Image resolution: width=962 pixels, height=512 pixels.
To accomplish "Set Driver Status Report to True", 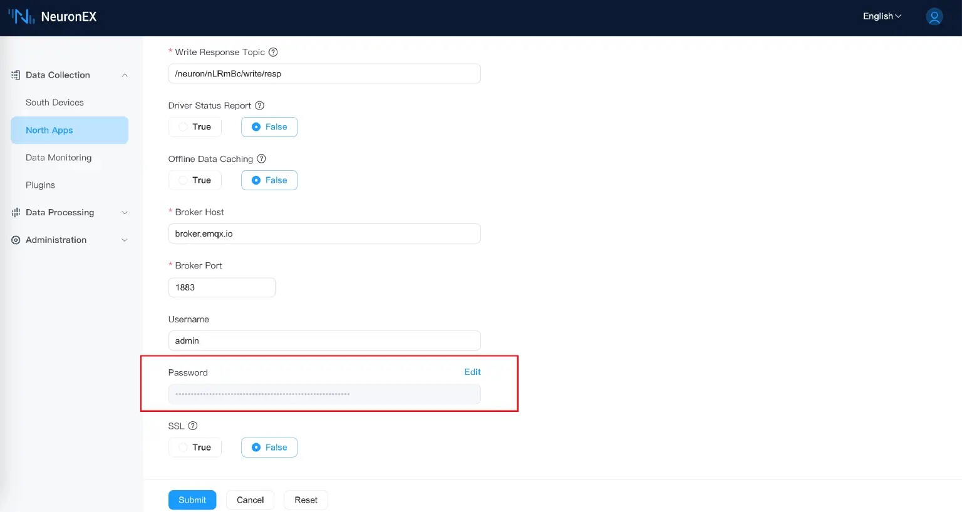I will pos(195,126).
